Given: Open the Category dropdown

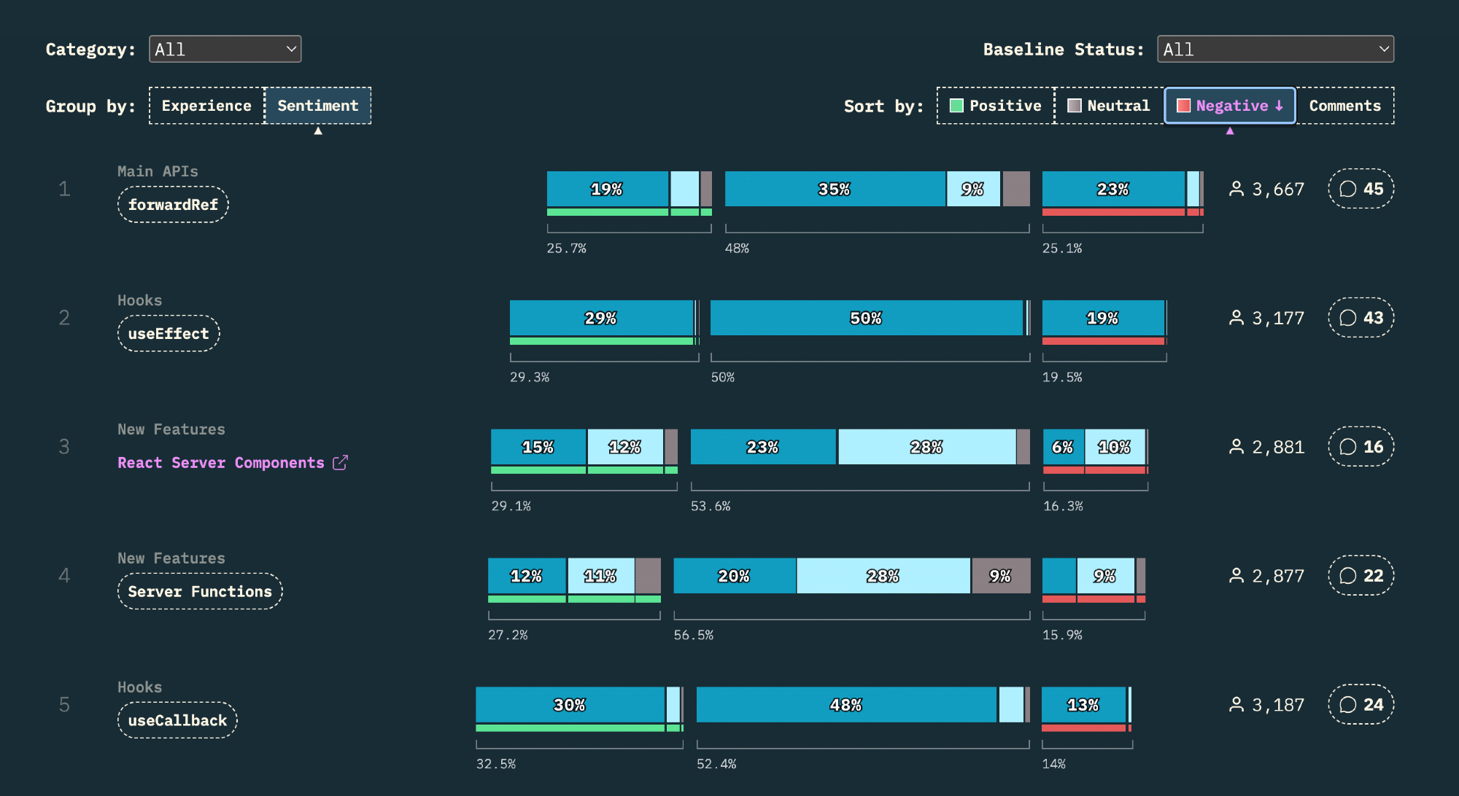Looking at the screenshot, I should pos(225,49).
